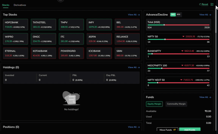Click the Move Funds button
218x134 pixels.
coord(167,130)
